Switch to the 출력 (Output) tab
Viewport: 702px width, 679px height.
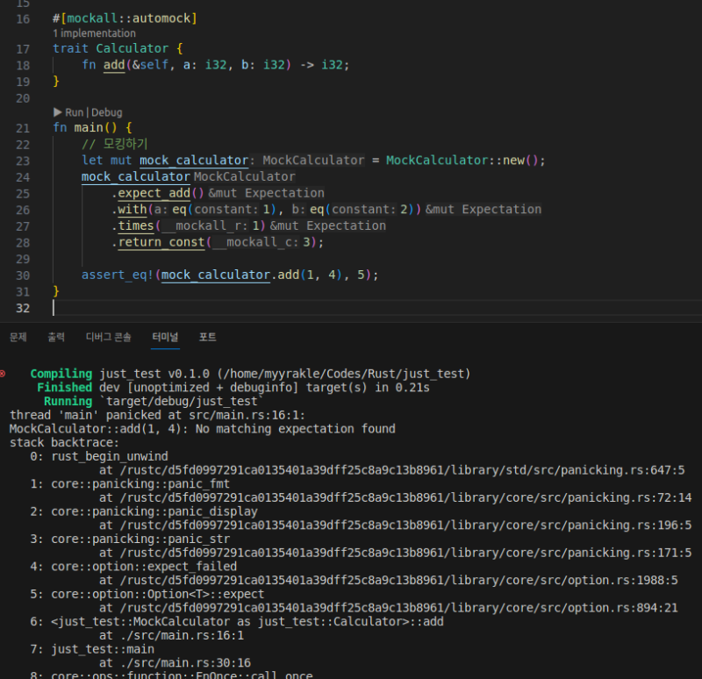(56, 337)
